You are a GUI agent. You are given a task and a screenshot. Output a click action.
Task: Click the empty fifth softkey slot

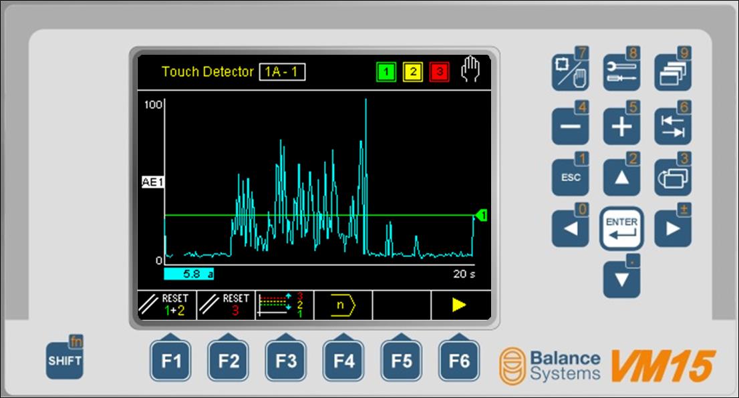402,305
